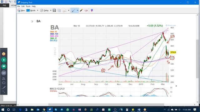Select the yellow Highlighter tool

tap(81, 10)
